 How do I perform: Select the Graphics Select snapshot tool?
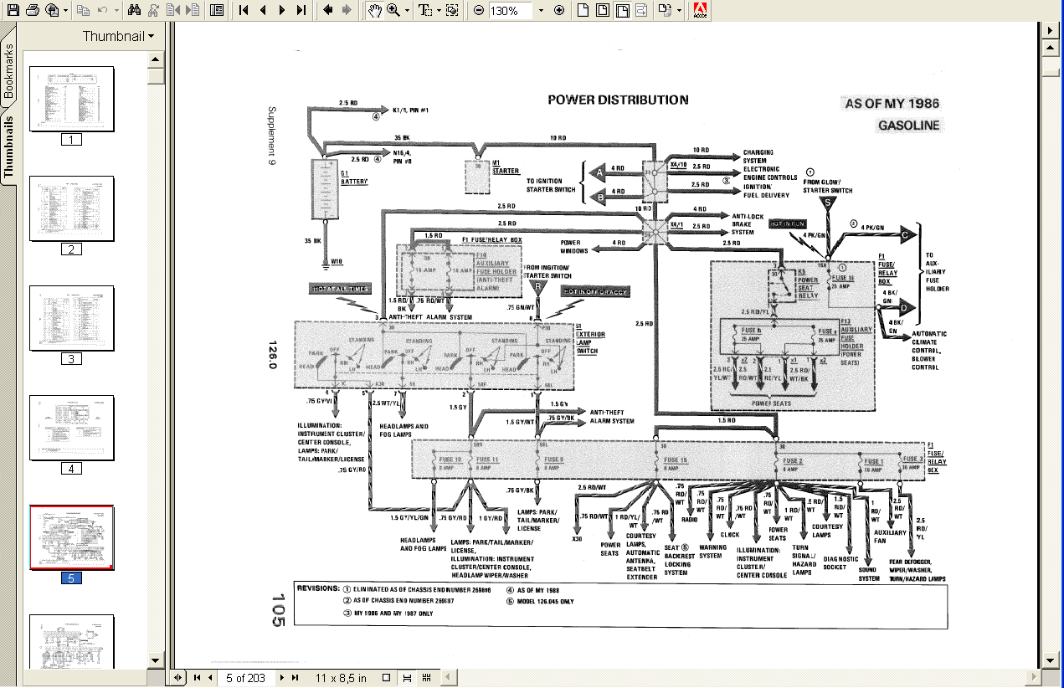[452, 10]
